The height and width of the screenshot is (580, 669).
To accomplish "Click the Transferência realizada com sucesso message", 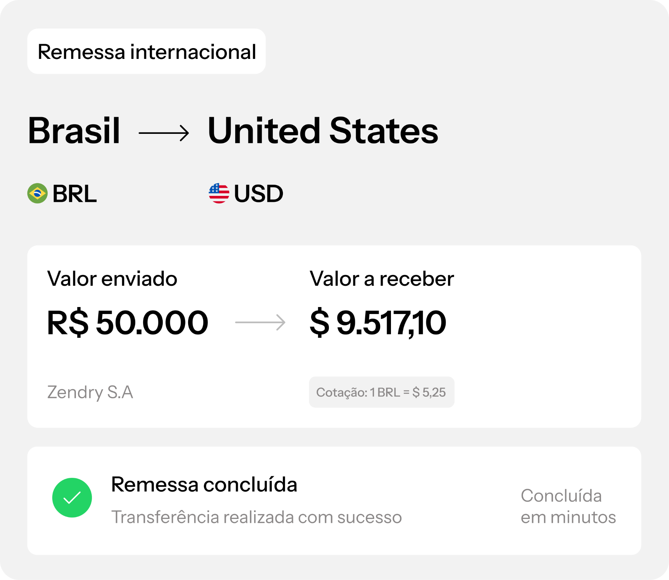I will tap(256, 517).
